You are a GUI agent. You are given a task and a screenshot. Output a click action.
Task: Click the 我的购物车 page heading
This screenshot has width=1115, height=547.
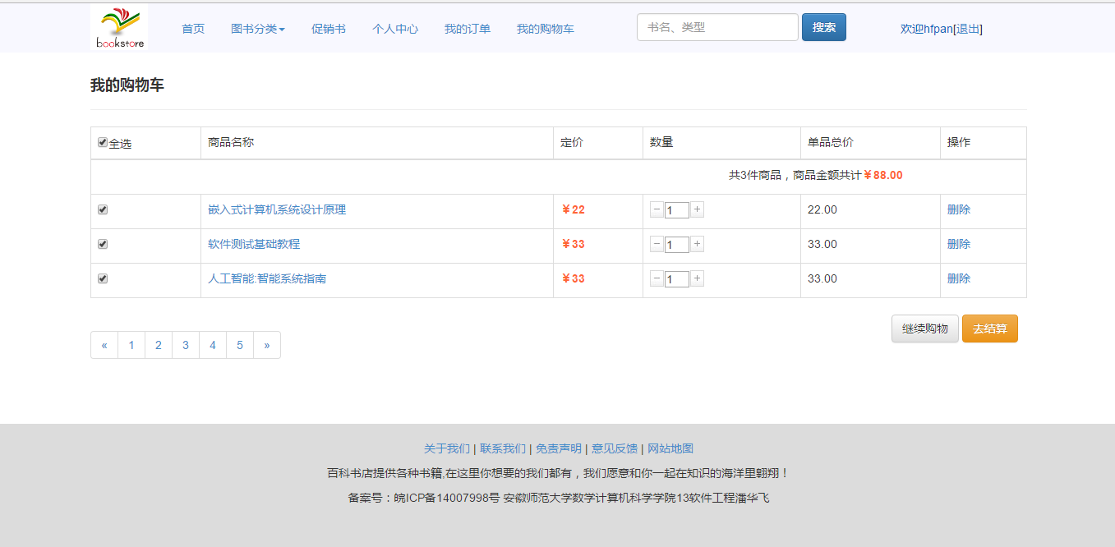click(127, 85)
